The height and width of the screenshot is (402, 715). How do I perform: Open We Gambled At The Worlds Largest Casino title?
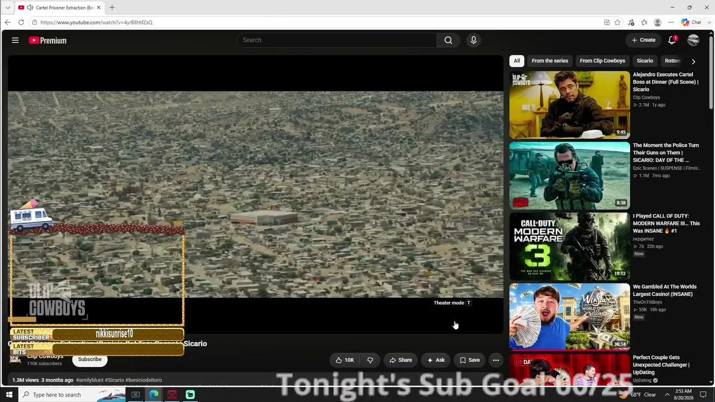[665, 290]
